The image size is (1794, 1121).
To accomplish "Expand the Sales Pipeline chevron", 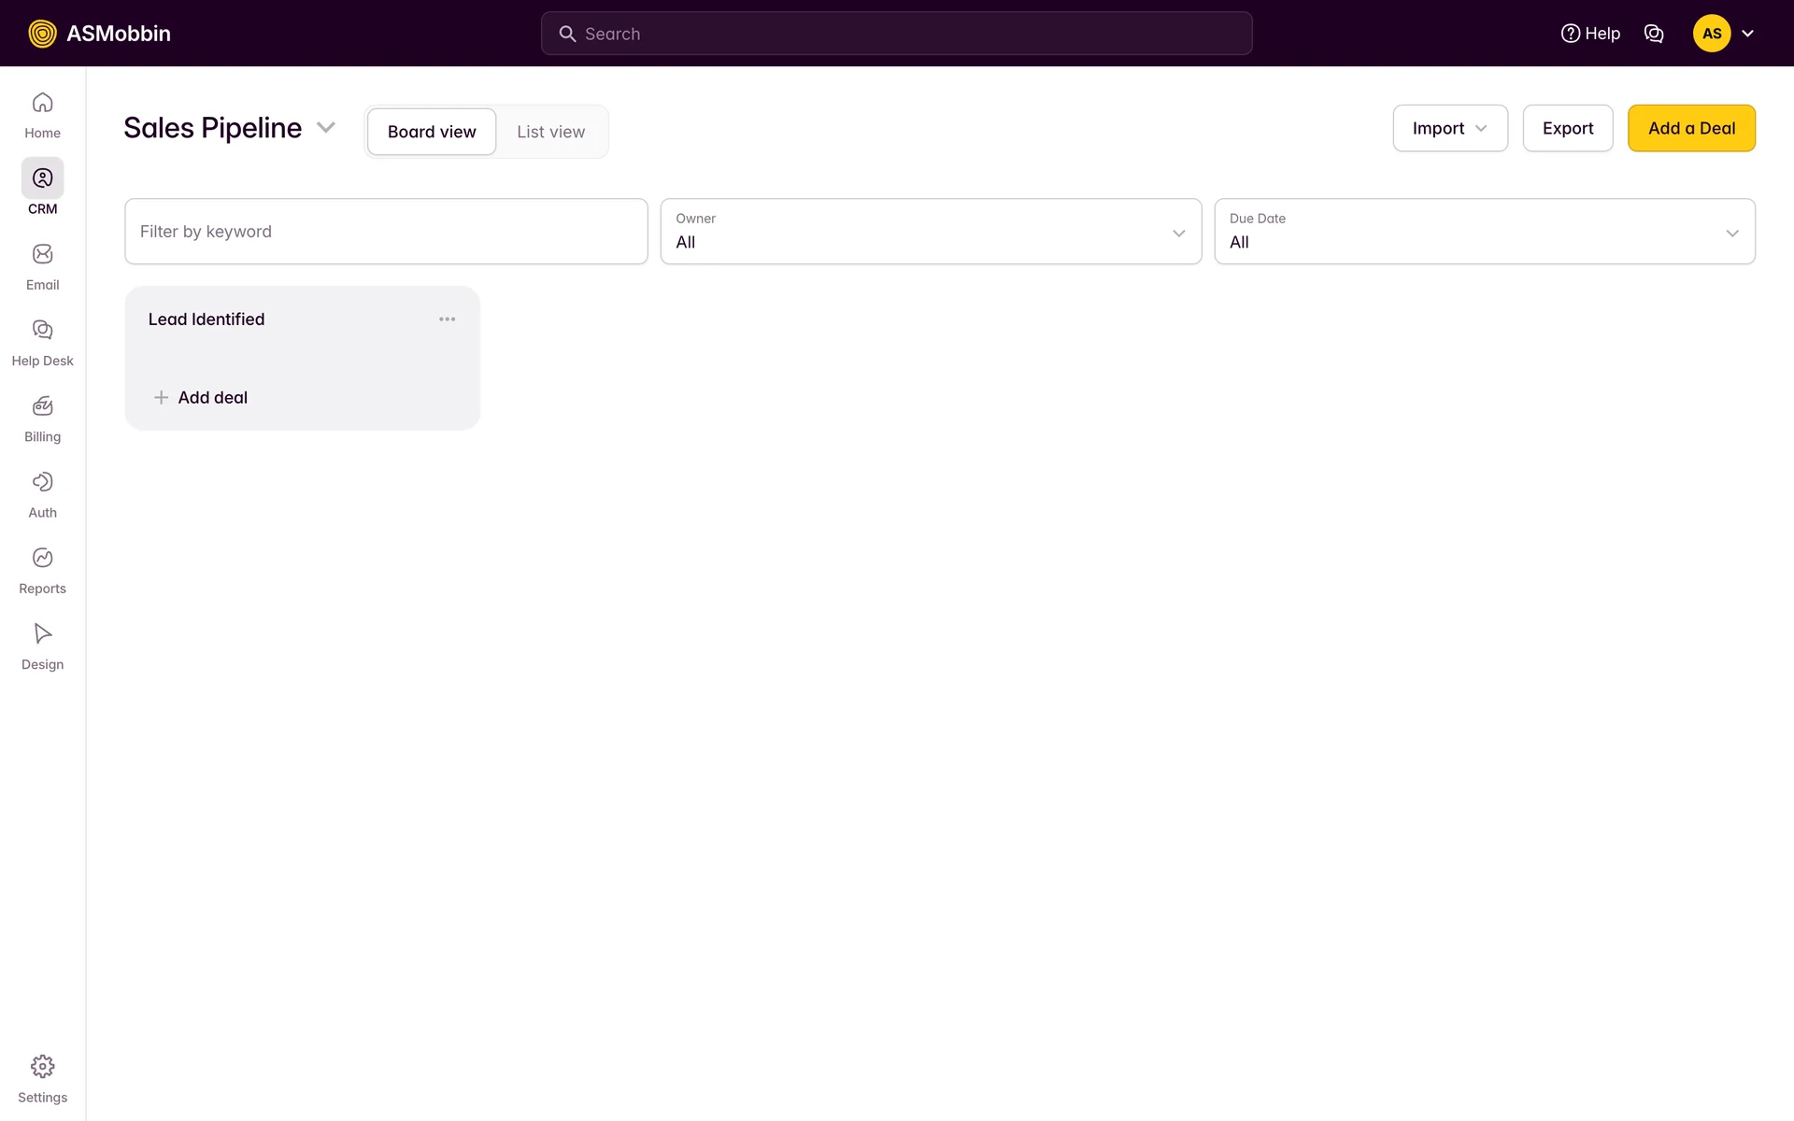I will pyautogui.click(x=326, y=128).
